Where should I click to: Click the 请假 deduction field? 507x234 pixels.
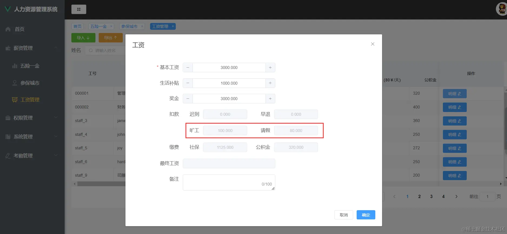point(296,130)
